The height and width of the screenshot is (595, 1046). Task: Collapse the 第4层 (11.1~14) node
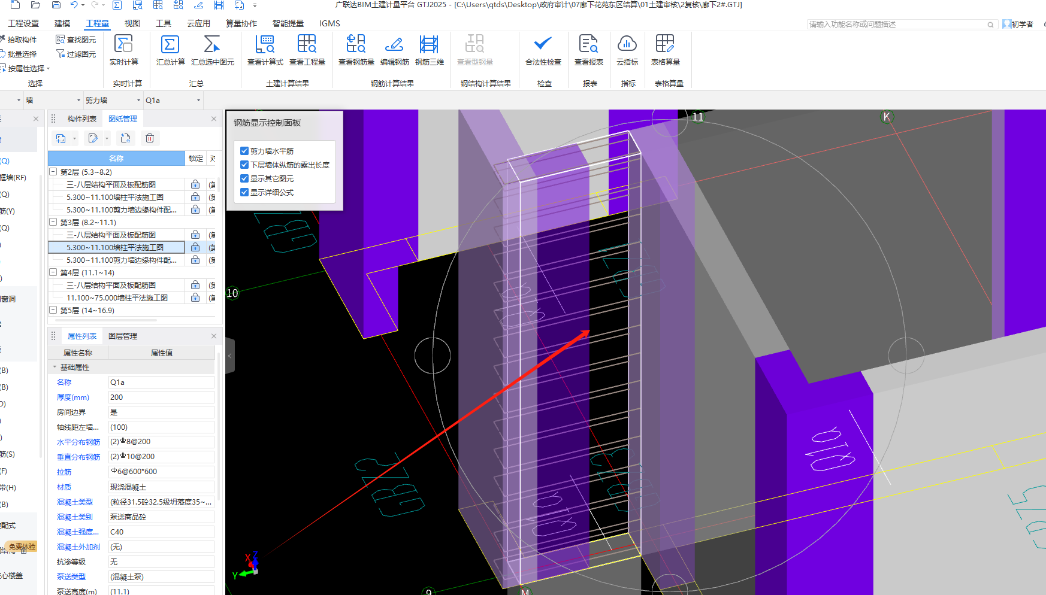pyautogui.click(x=53, y=272)
